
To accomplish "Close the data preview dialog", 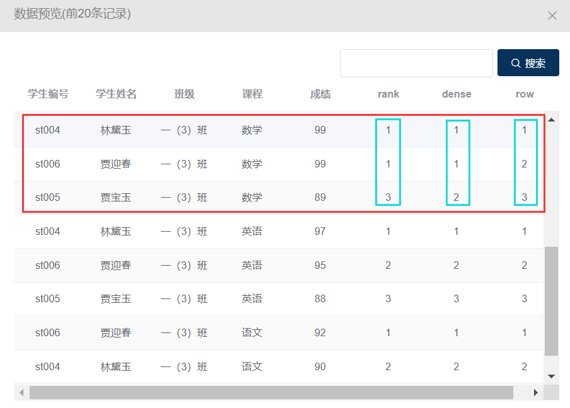I will (x=552, y=16).
